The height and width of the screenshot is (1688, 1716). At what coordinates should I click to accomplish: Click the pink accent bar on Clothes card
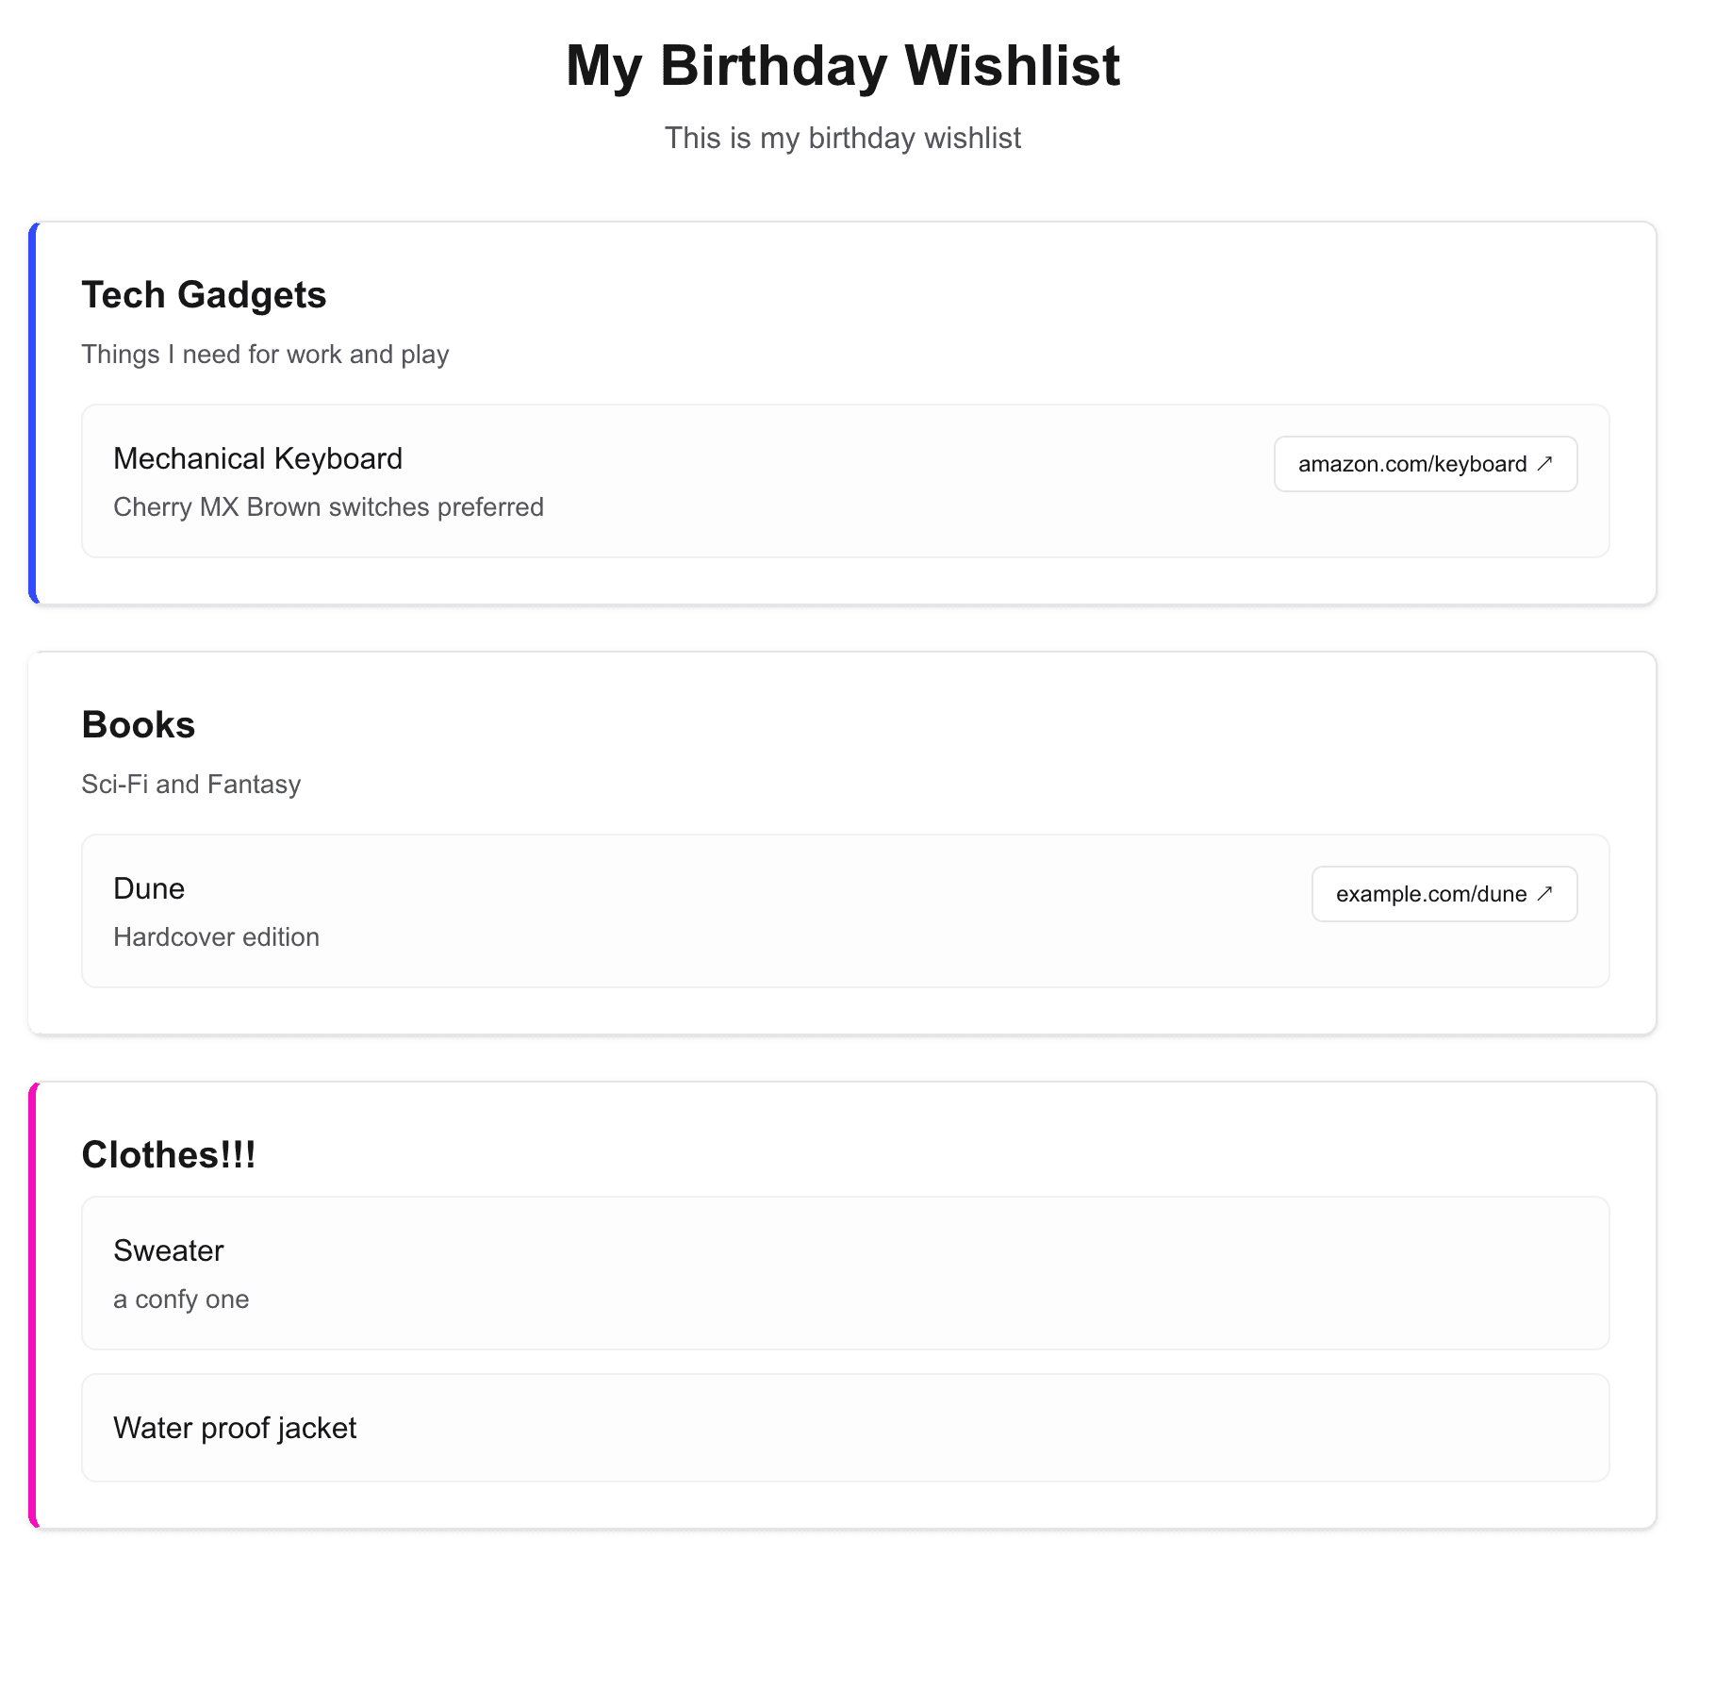[34, 1305]
